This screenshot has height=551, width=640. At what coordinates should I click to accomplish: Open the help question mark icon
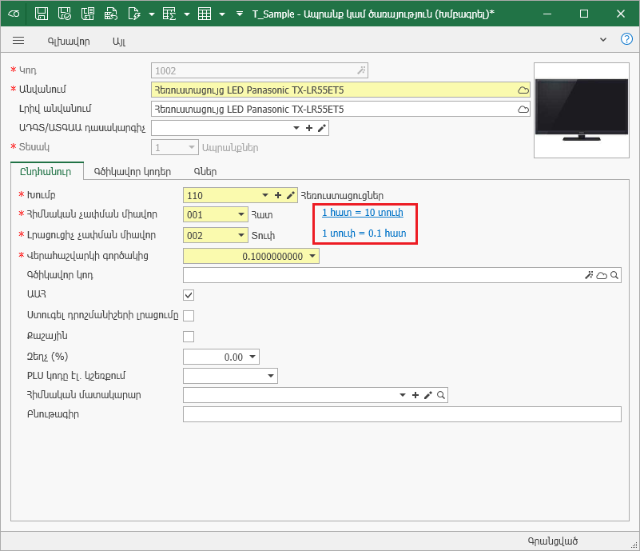626,38
